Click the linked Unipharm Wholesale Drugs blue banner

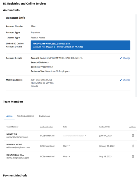pos(80,45)
